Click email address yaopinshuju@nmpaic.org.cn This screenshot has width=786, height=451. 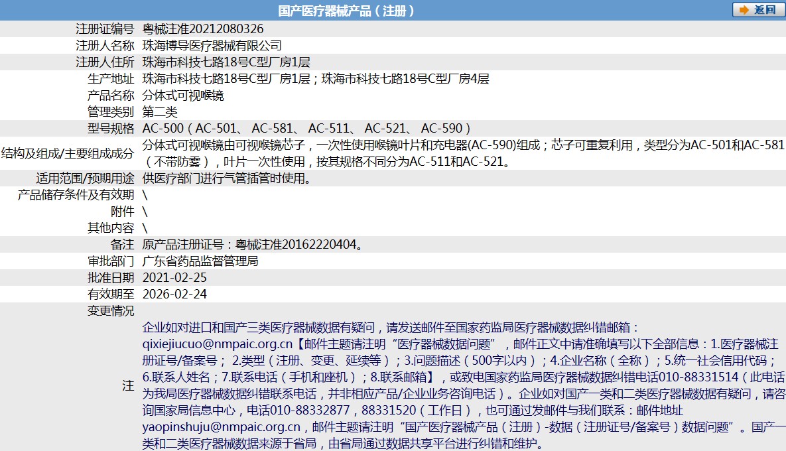(221, 427)
